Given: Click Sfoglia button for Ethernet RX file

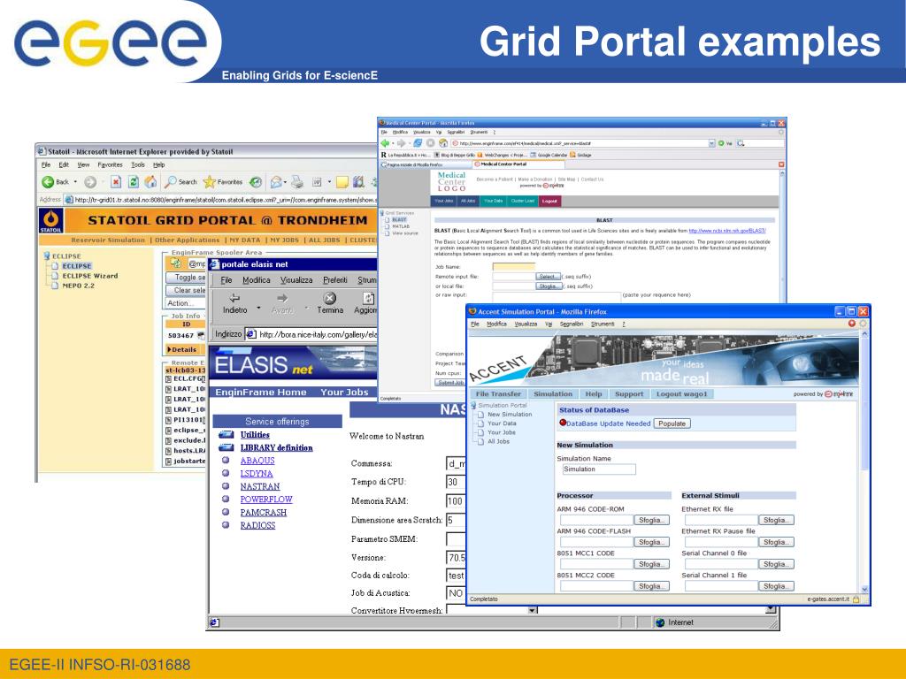Looking at the screenshot, I should tap(775, 520).
